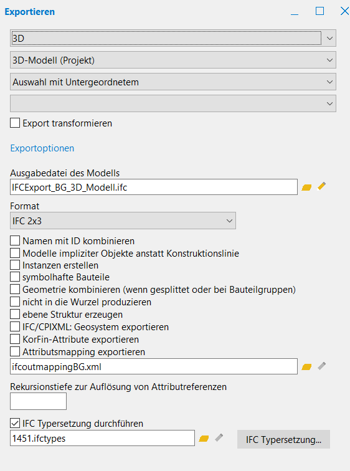Click gray pencil icon beside ifcoutmappingBG.xml
Viewport: 350px width, 471px height.
322,366
